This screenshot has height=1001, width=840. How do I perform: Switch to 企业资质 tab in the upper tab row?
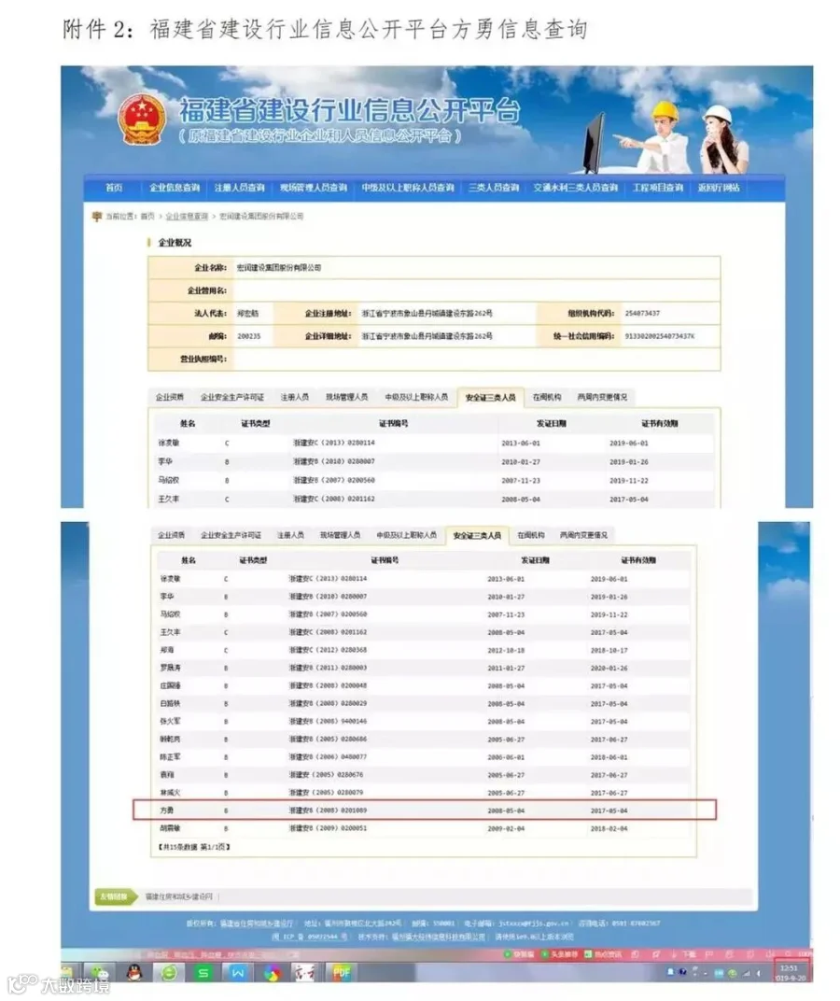click(x=170, y=397)
